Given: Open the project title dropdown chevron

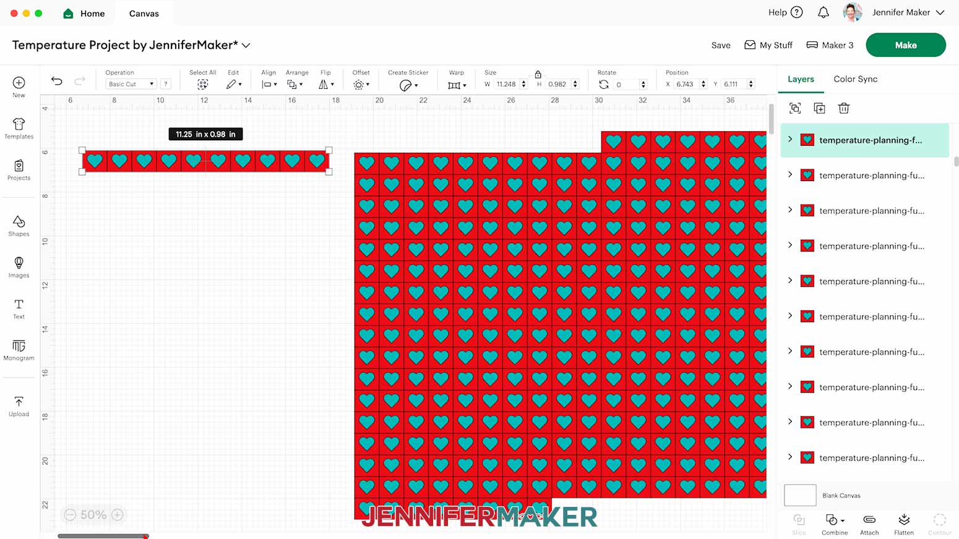Looking at the screenshot, I should tap(246, 45).
